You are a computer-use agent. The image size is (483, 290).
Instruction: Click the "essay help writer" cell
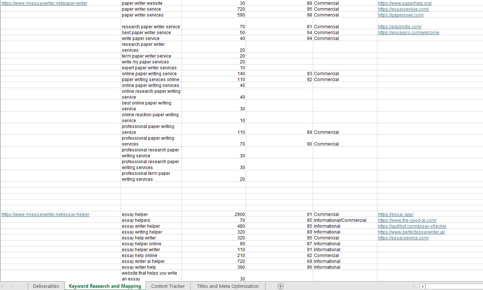click(x=151, y=238)
